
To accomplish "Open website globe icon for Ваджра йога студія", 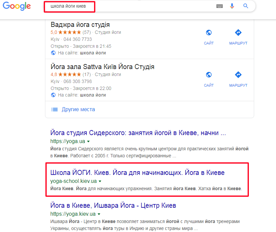I will 209,33.
